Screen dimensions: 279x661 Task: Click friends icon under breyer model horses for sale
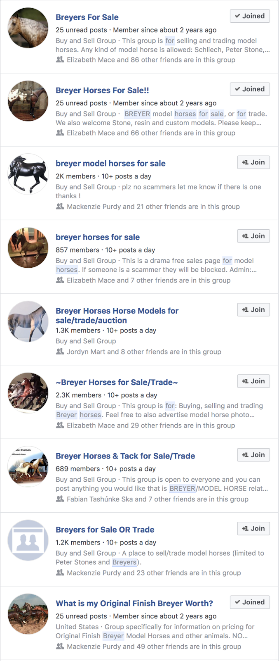[60, 207]
